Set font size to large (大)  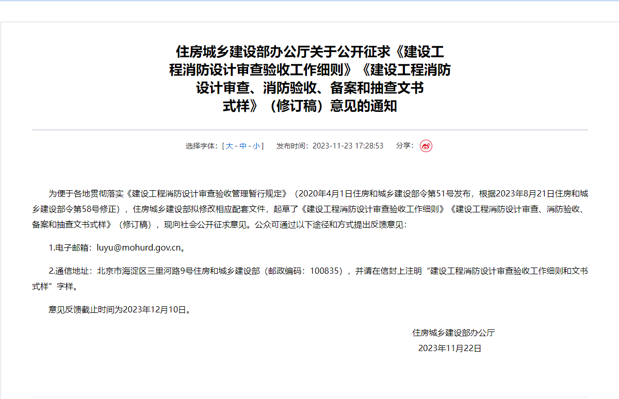(229, 146)
